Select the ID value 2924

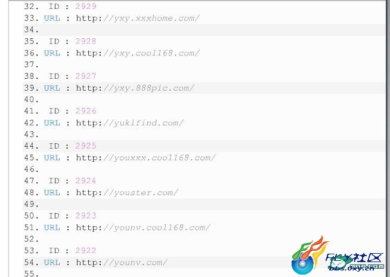point(86,181)
